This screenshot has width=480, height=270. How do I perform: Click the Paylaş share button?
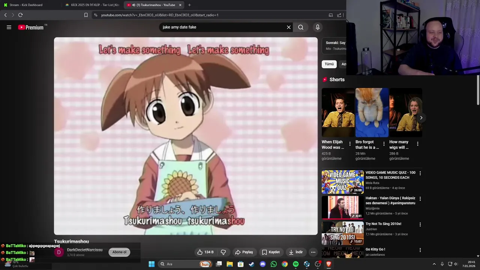pos(244,252)
